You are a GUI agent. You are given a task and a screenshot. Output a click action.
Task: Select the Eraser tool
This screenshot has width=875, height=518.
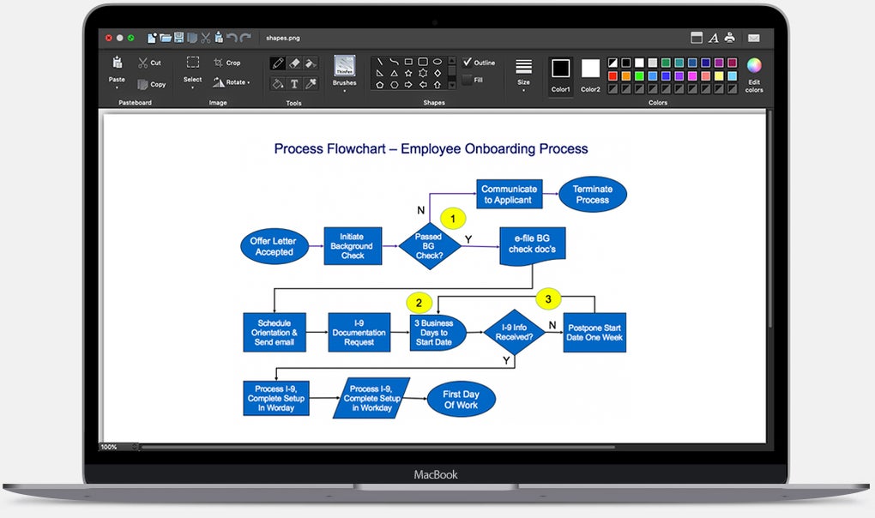pyautogui.click(x=294, y=63)
